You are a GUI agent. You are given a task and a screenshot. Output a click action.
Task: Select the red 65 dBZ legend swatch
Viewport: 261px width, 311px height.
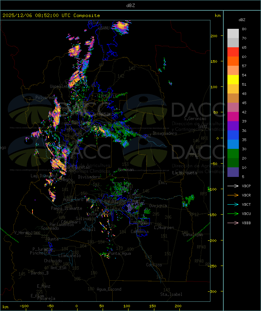pyautogui.click(x=233, y=52)
